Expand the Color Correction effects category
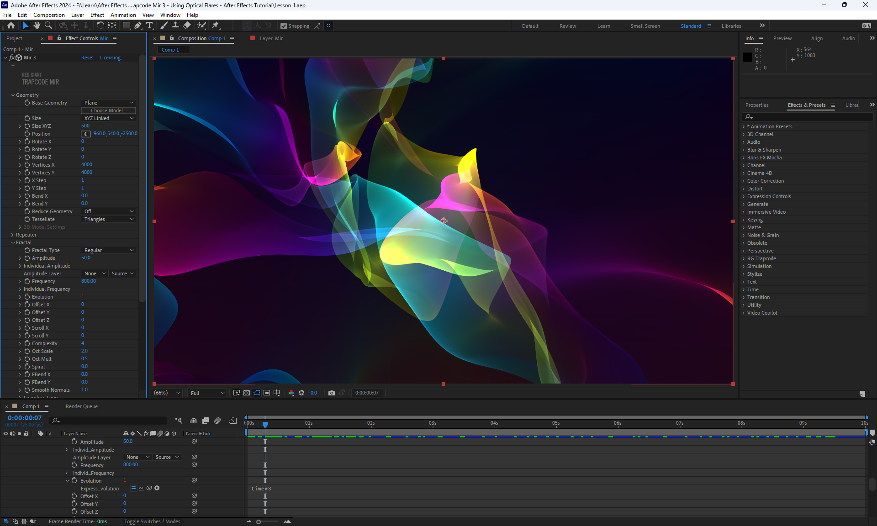 [x=743, y=181]
